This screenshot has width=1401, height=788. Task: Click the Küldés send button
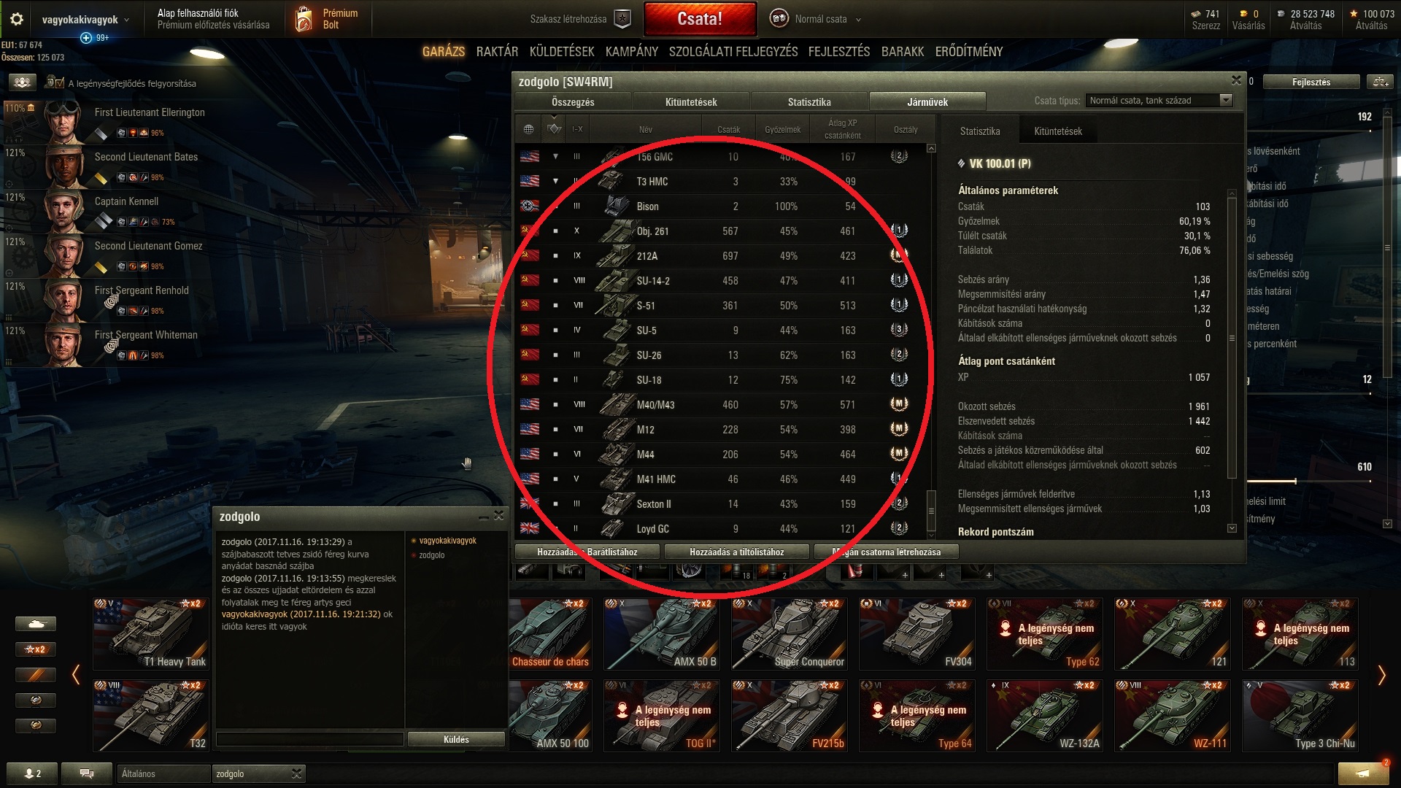(456, 739)
